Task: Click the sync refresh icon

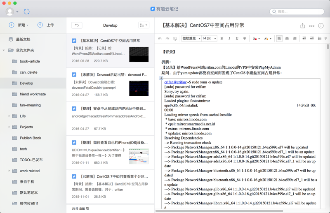Action: (26, 12)
